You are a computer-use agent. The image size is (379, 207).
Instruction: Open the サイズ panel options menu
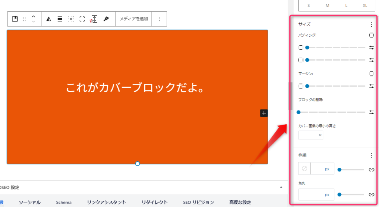point(372,24)
